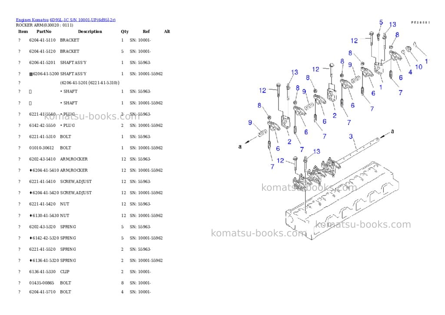Viewport: 445px width, 315px height.
Task: Click the diamond marker before 6204-41-5410
Action: click(31, 170)
